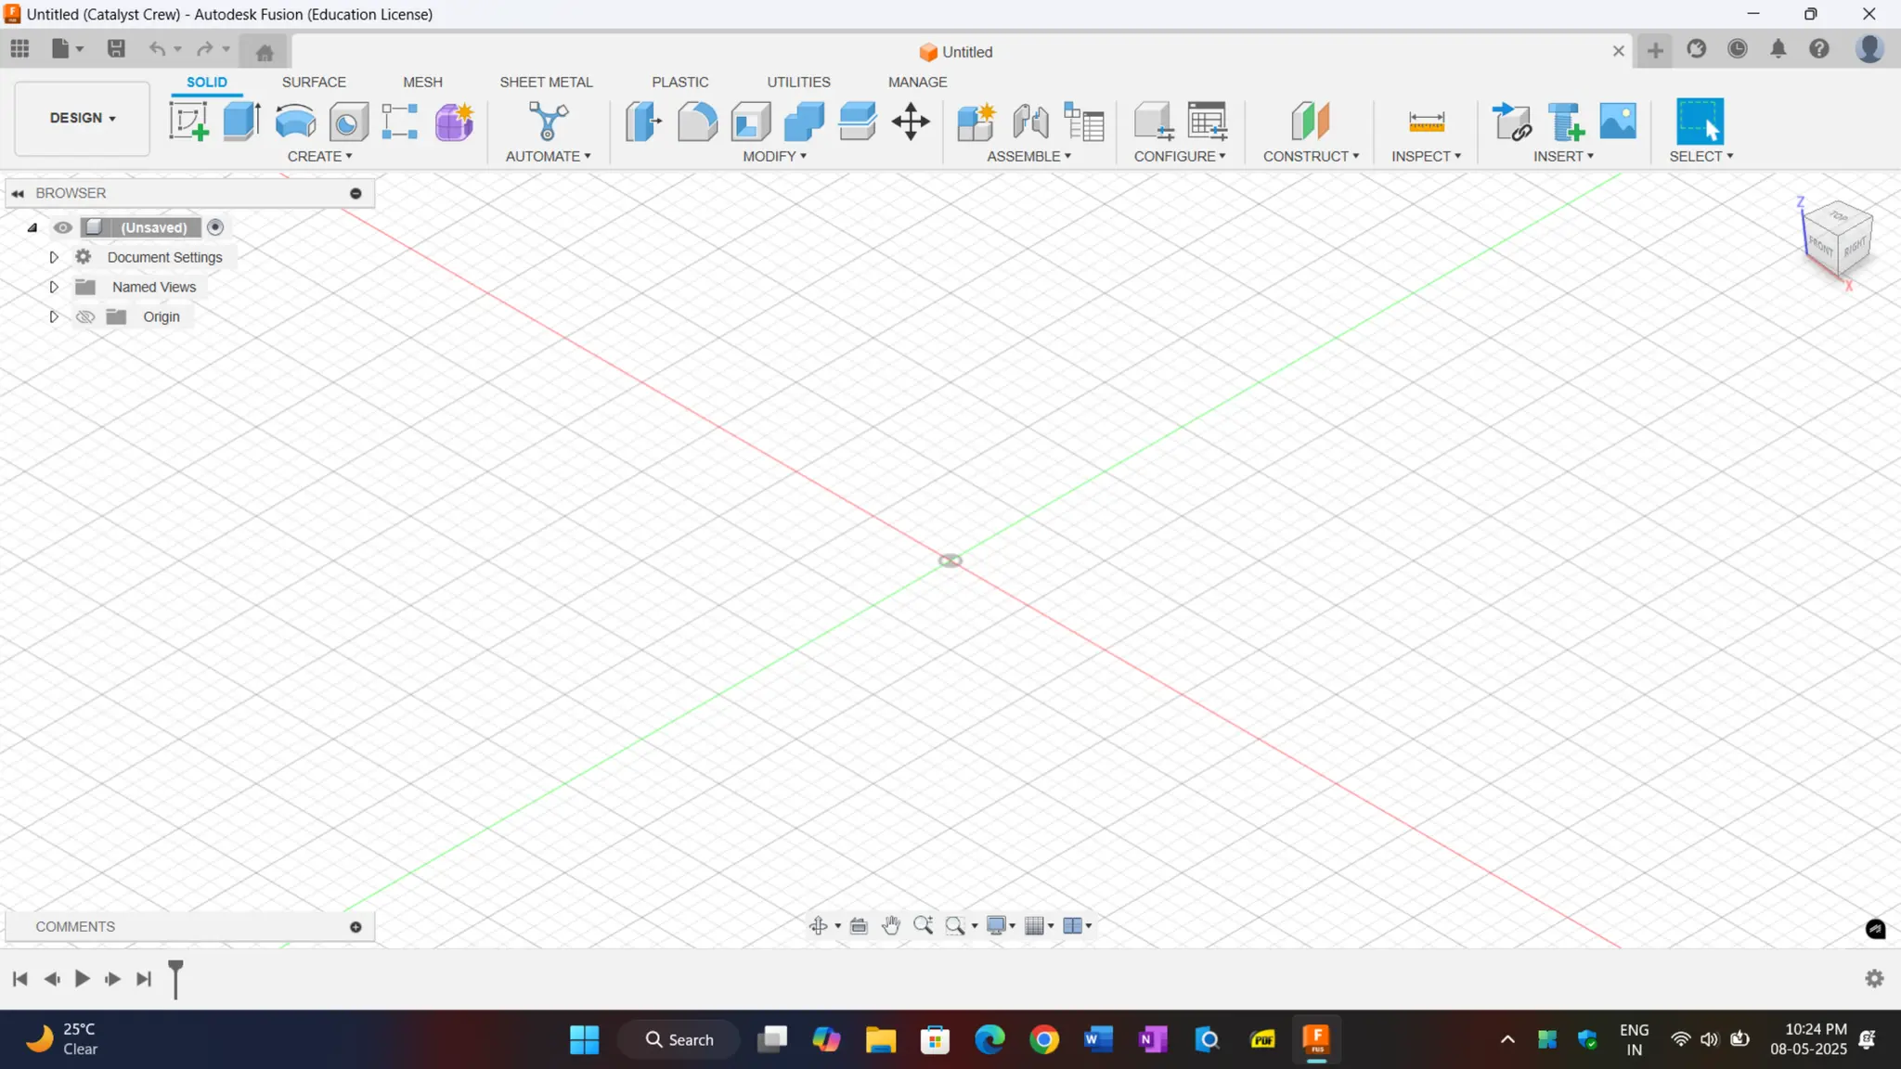Open the Insert Image (canvas) tool
Image resolution: width=1901 pixels, height=1069 pixels.
1618,122
